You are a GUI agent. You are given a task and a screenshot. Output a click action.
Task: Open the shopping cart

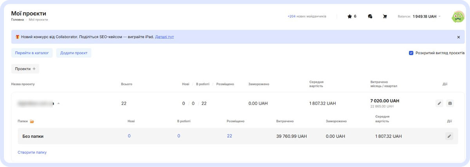coord(385,16)
